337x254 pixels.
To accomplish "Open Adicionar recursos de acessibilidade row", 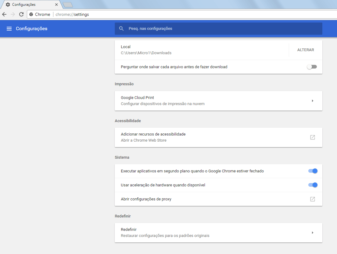I will [x=218, y=137].
